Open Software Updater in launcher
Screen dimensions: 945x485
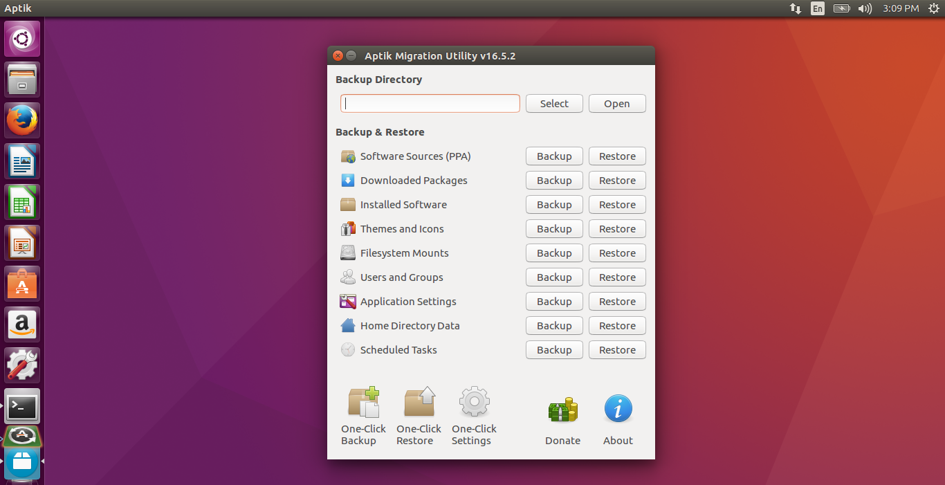click(22, 436)
